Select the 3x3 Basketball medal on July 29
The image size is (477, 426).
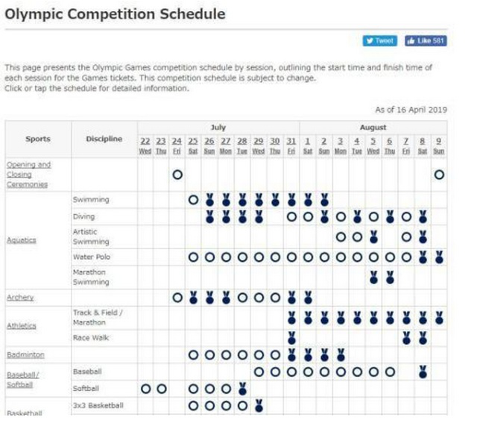(x=259, y=406)
